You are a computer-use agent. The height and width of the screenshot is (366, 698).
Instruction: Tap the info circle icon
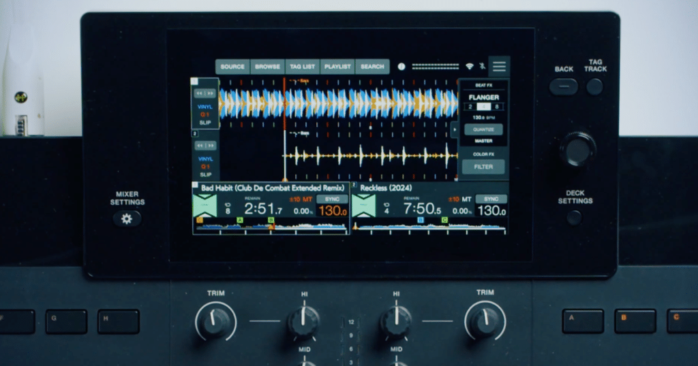click(401, 67)
